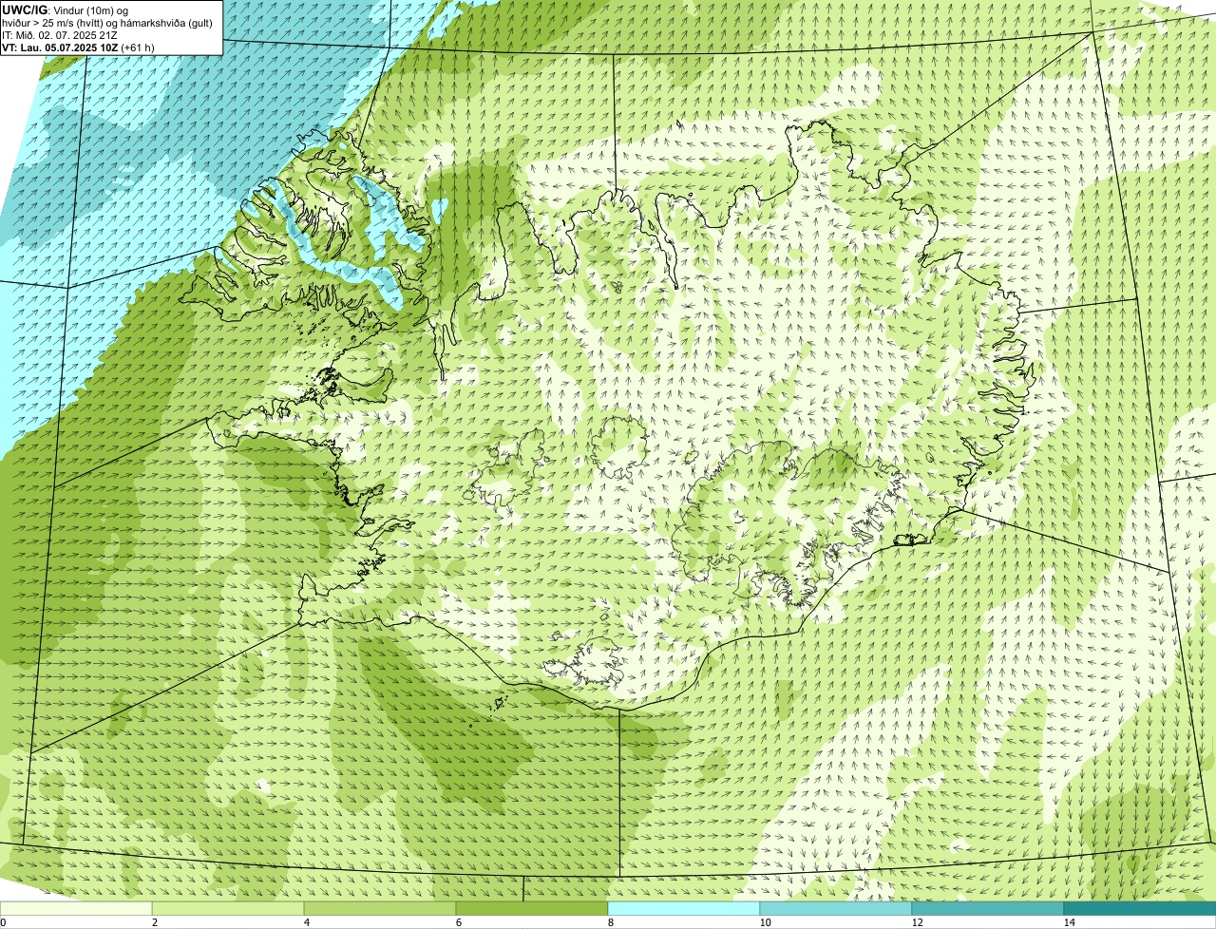Pick the 4–6 m/s green legend swatch
Image resolution: width=1216 pixels, height=929 pixels.
coord(380,908)
